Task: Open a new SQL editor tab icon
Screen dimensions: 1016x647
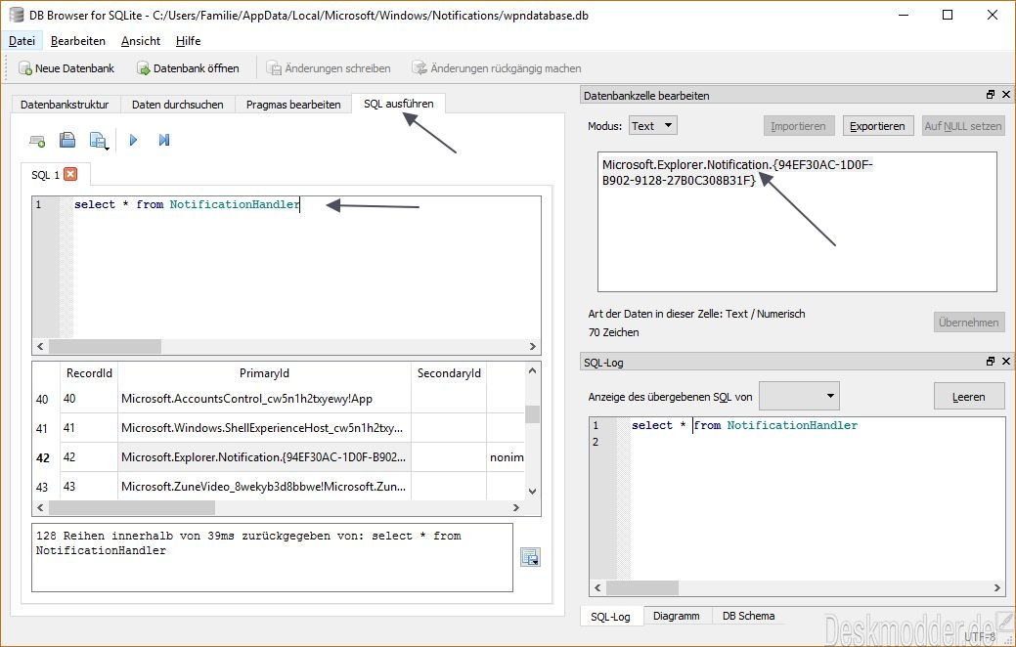Action: [x=37, y=141]
